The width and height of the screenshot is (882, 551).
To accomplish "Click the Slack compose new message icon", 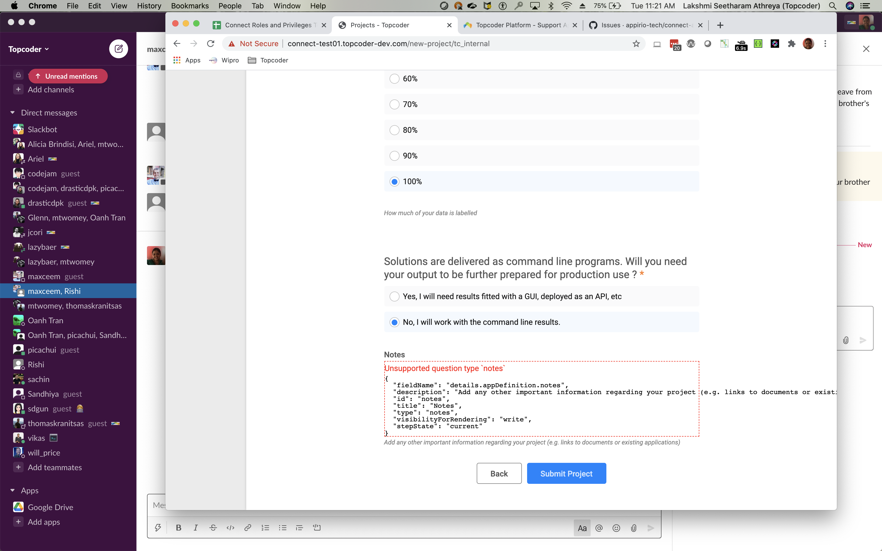I will pos(118,49).
